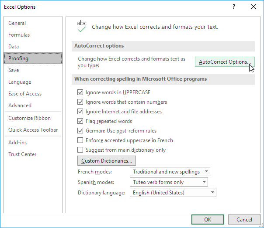
Task: Switch to the Formulas category
Action: (19, 35)
